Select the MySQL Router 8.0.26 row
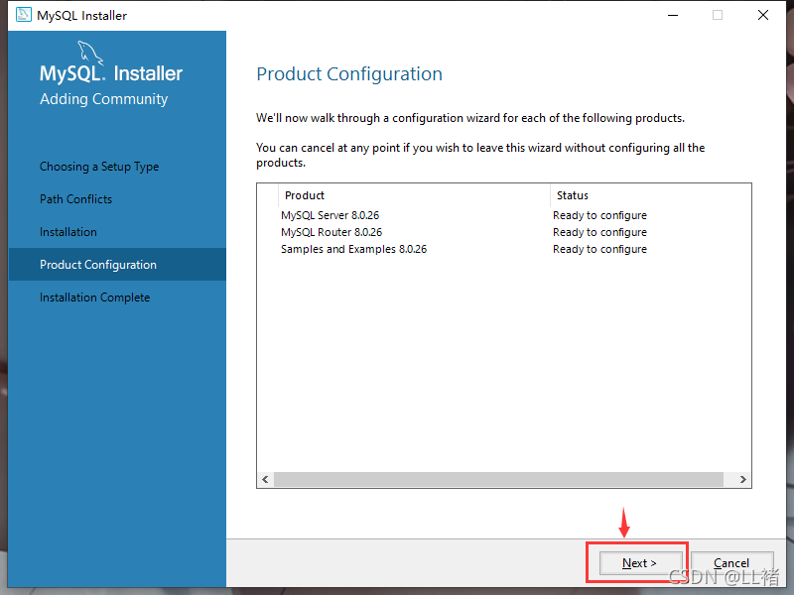 pyautogui.click(x=504, y=232)
